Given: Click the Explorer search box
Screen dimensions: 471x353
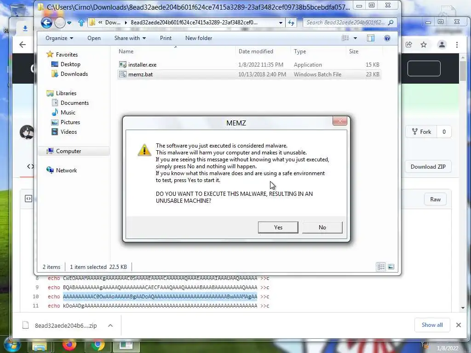Looking at the screenshot, I should [345, 23].
